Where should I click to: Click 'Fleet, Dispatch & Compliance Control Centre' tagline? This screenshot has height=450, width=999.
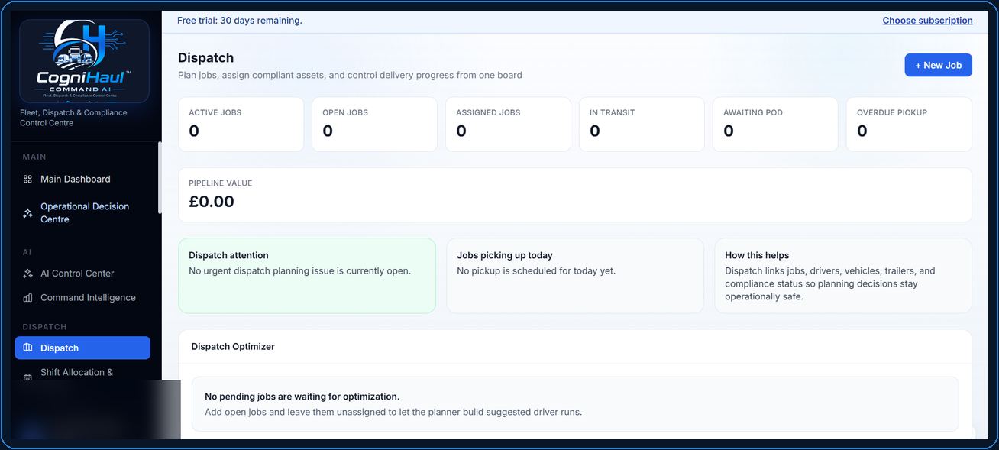pyautogui.click(x=73, y=118)
